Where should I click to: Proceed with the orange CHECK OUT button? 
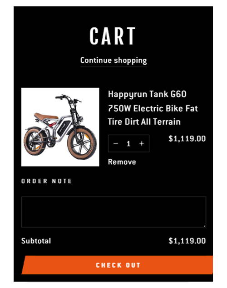[x=117, y=265]
